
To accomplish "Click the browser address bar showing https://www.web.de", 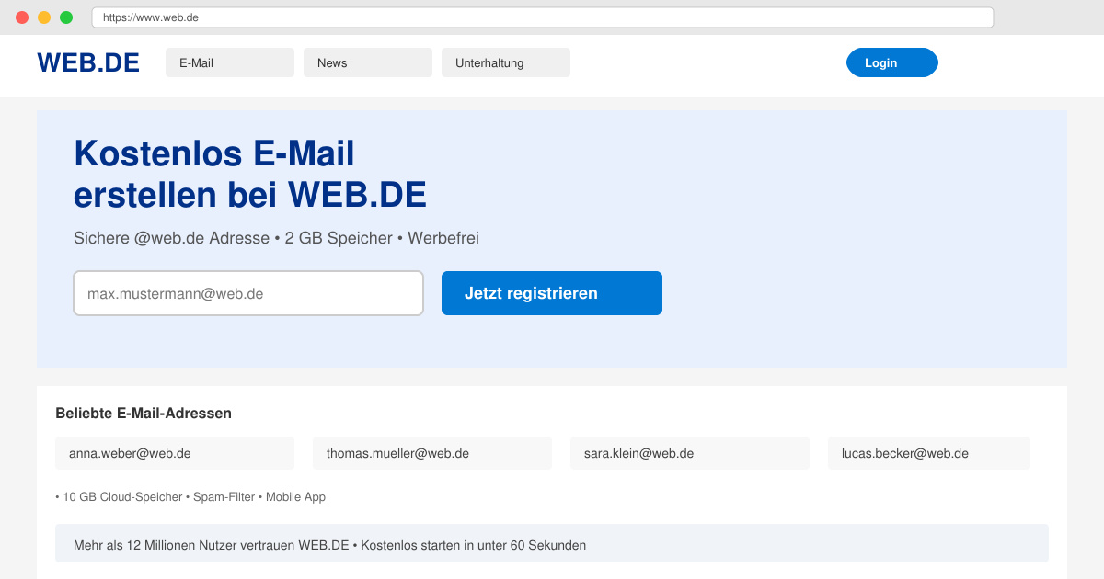I will click(x=543, y=17).
